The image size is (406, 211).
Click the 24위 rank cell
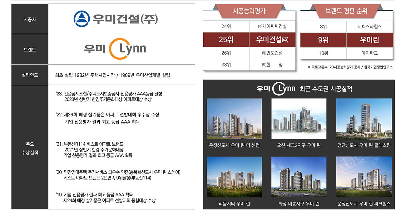pos(226,27)
